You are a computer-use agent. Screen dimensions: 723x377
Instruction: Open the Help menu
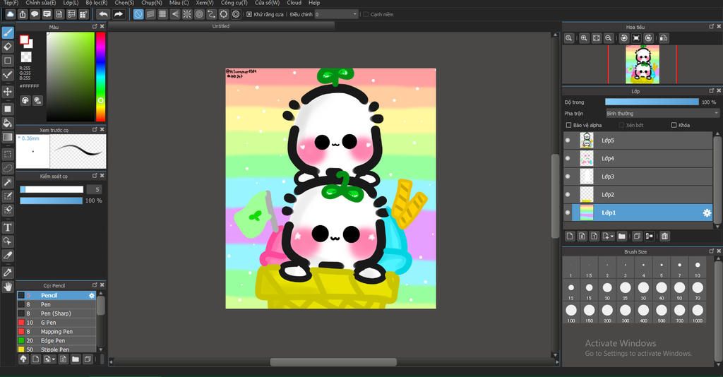coord(314,3)
